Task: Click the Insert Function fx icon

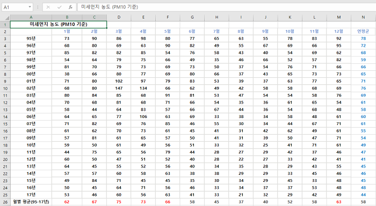Action: coord(70,7)
